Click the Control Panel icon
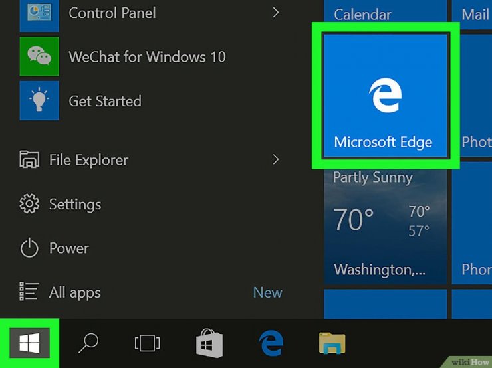 pyautogui.click(x=39, y=14)
